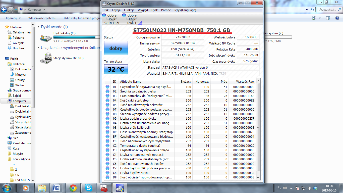Open Ulubione in the navigation pane
The image size is (343, 193).
click(x=16, y=27)
